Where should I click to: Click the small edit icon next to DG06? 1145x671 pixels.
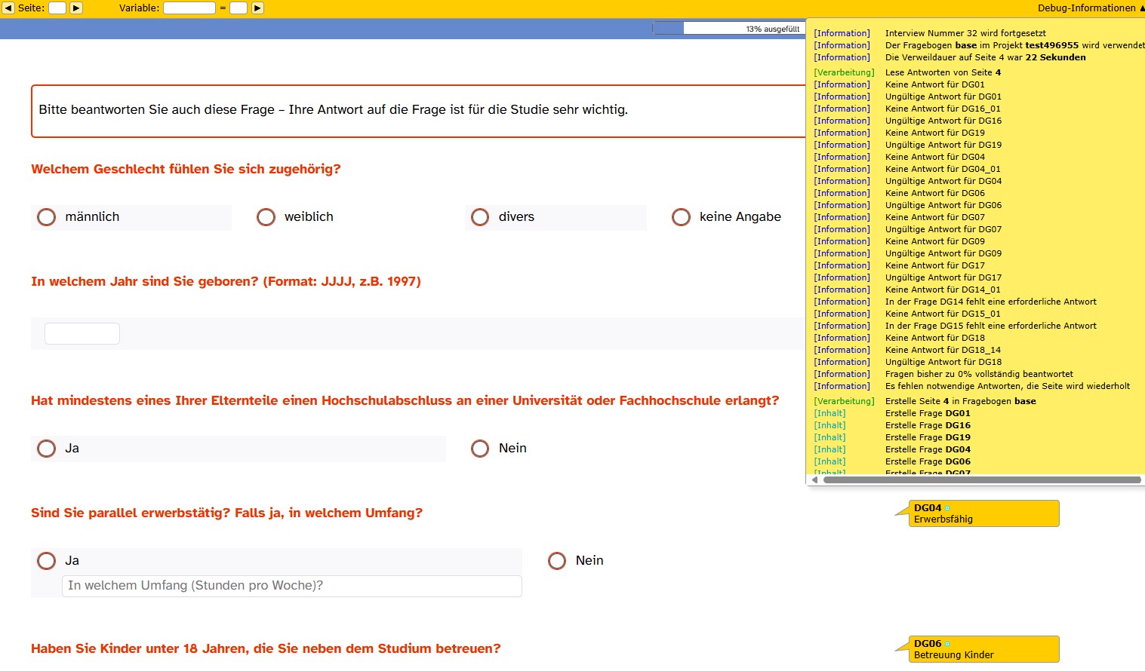point(947,644)
